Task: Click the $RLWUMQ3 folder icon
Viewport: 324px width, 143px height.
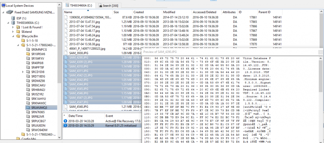Action: [28, 108]
